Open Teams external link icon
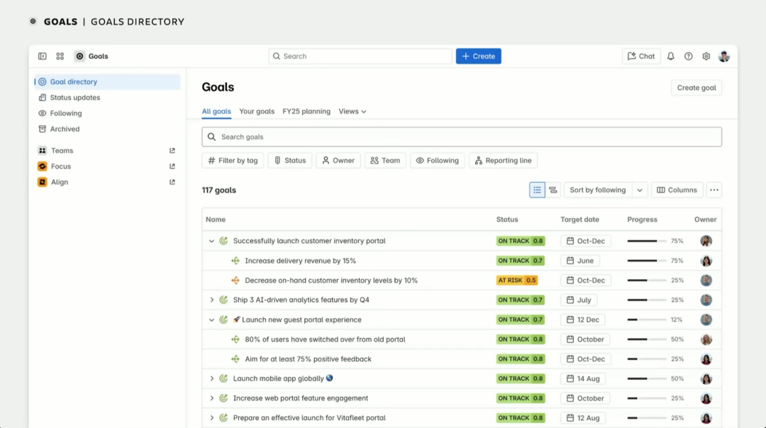Image resolution: width=766 pixels, height=428 pixels. coord(172,151)
